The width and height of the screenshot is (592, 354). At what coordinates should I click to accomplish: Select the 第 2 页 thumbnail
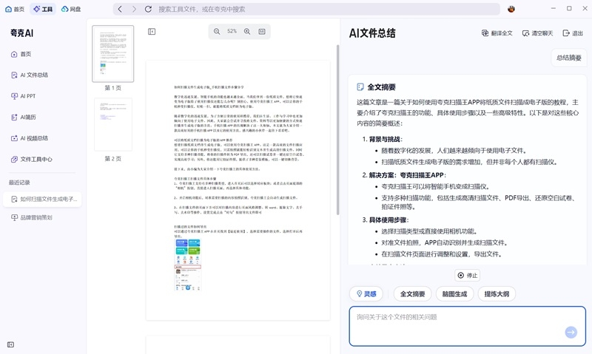[113, 125]
